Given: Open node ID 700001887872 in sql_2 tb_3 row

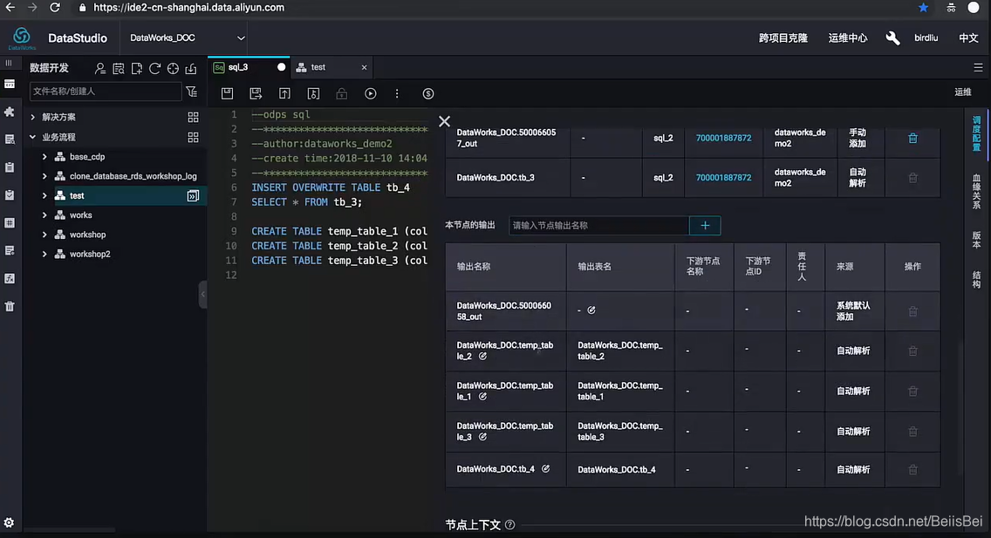Looking at the screenshot, I should tap(724, 177).
